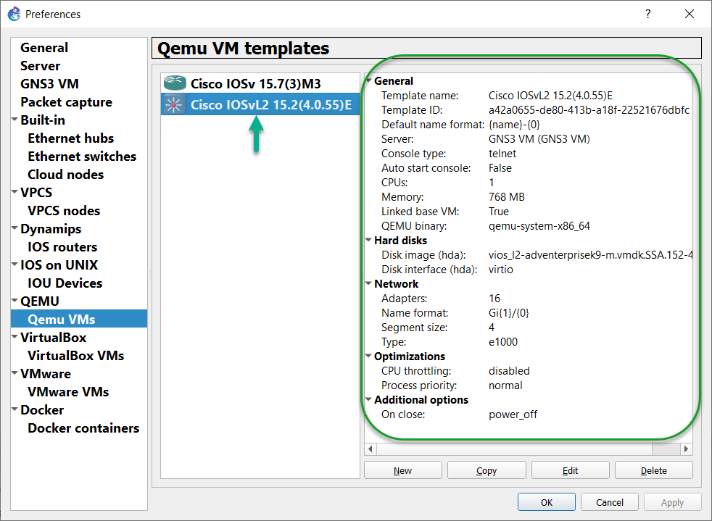
Task: Click the New template button
Action: click(x=403, y=470)
